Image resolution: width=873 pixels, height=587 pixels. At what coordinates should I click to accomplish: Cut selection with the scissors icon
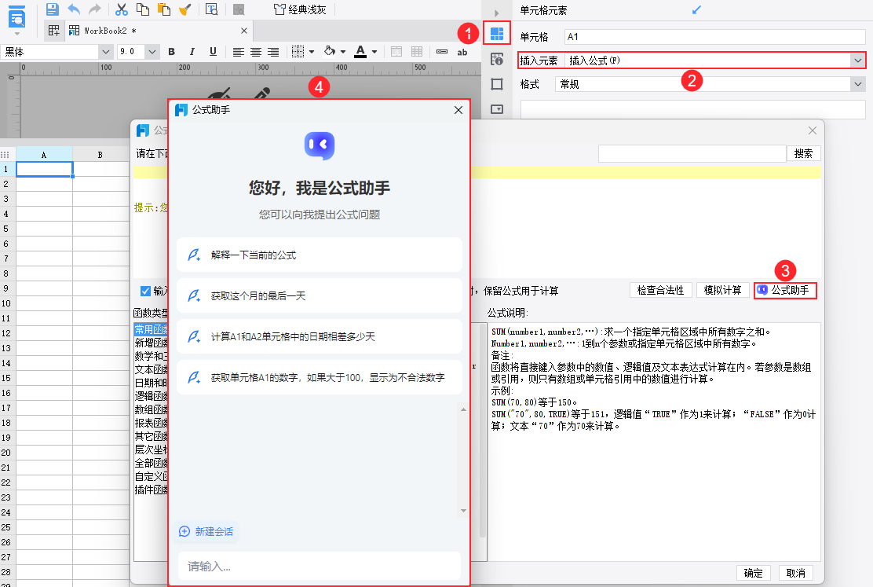tap(122, 9)
